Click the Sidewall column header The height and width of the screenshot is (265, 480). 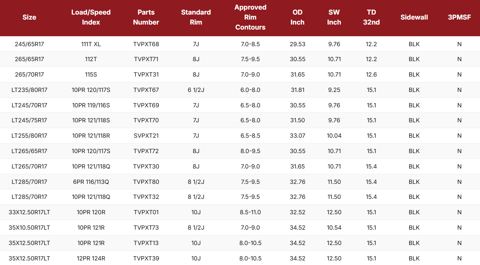(414, 17)
